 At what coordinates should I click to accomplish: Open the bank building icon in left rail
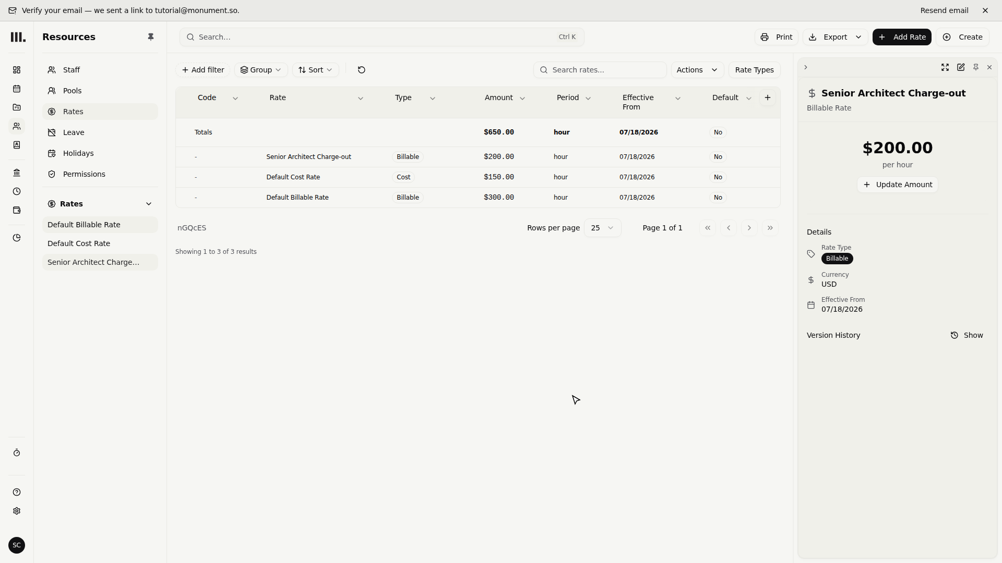[17, 173]
